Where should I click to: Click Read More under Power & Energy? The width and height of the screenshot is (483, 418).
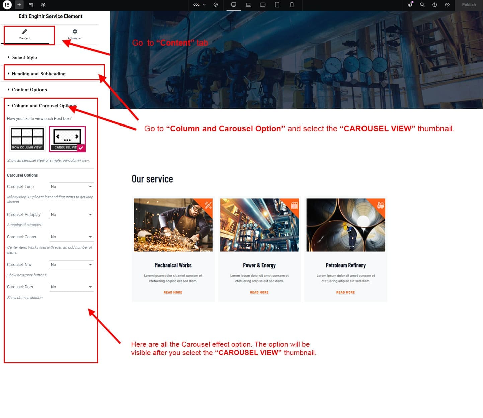pos(259,292)
